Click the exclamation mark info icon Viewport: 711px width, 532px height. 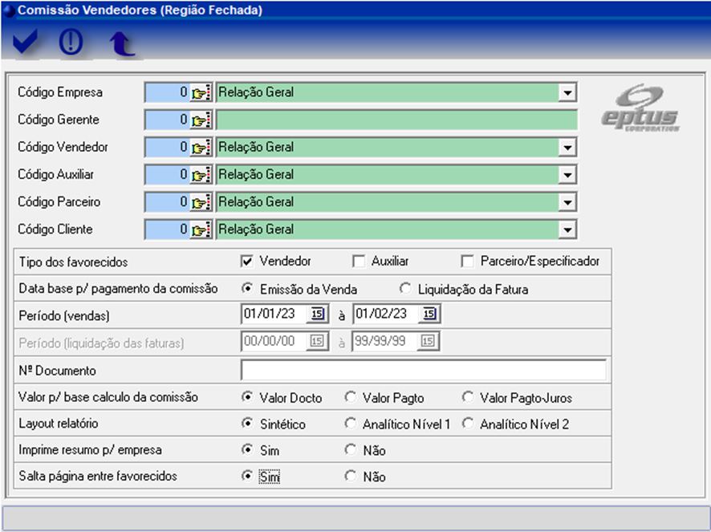click(72, 43)
